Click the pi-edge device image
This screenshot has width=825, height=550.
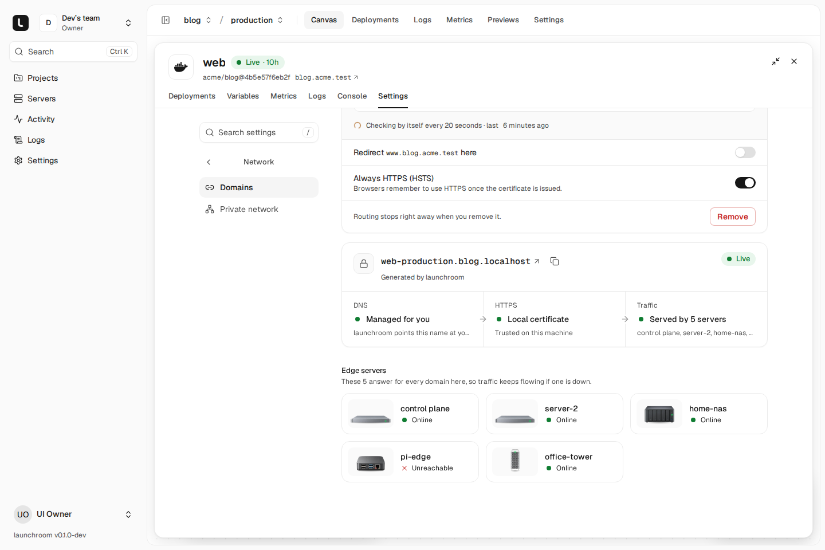[371, 462]
